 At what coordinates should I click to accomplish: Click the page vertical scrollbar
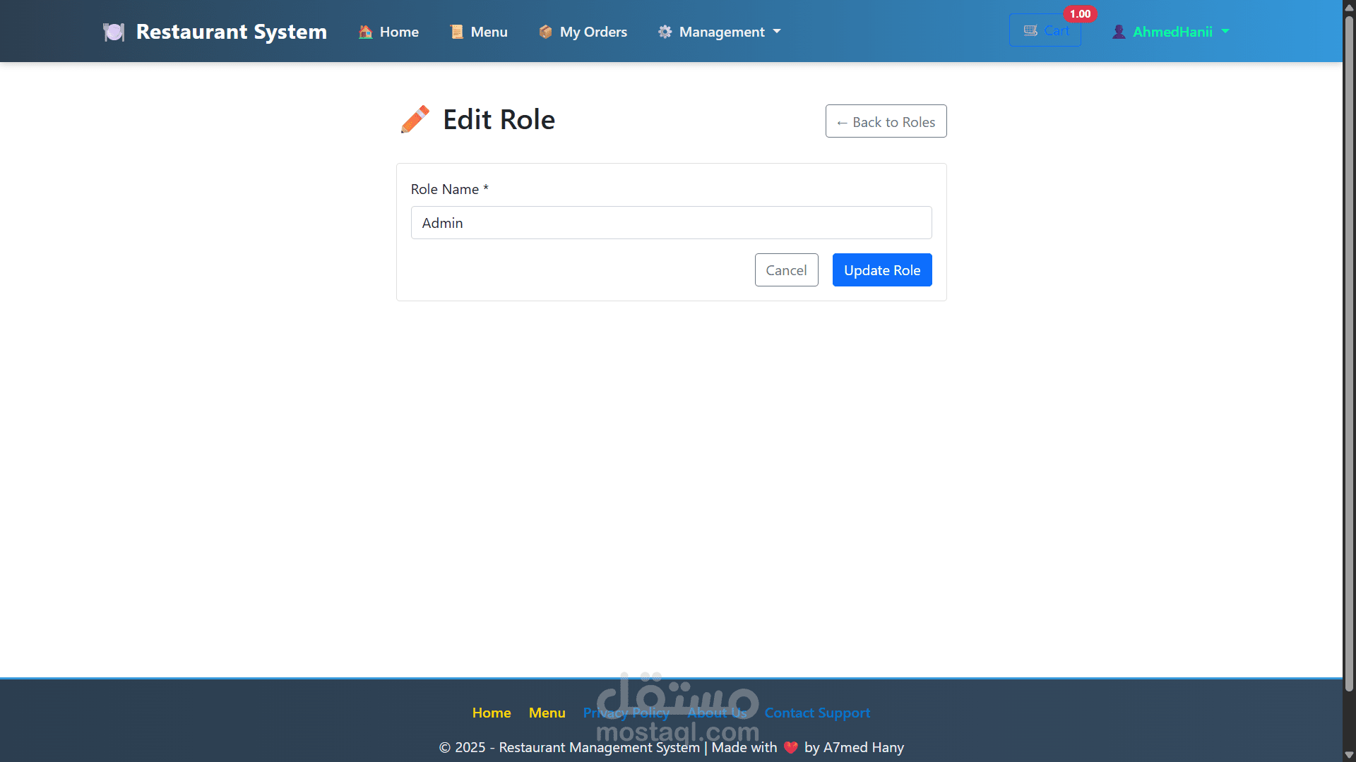(1349, 353)
